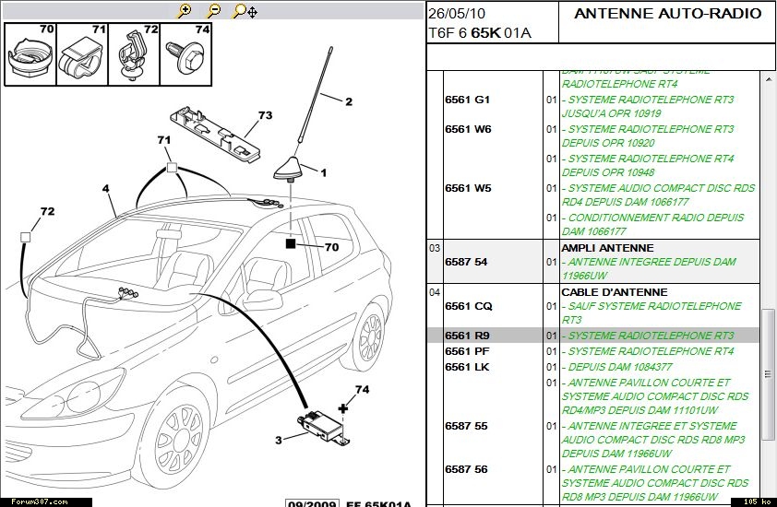Screen dimensions: 777x507
Task: Click the white square marker under callout 71
Action: click(171, 169)
